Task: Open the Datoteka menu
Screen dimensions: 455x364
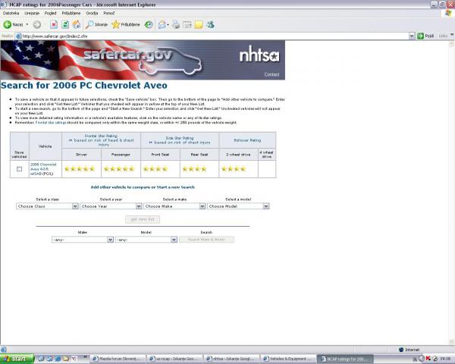Action: coord(11,14)
